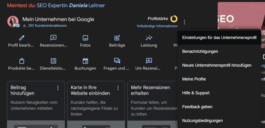265x128 pixels.
Task: Click the SEO Expertin Daniela Leitner suggestion link
Action: click(71, 6)
